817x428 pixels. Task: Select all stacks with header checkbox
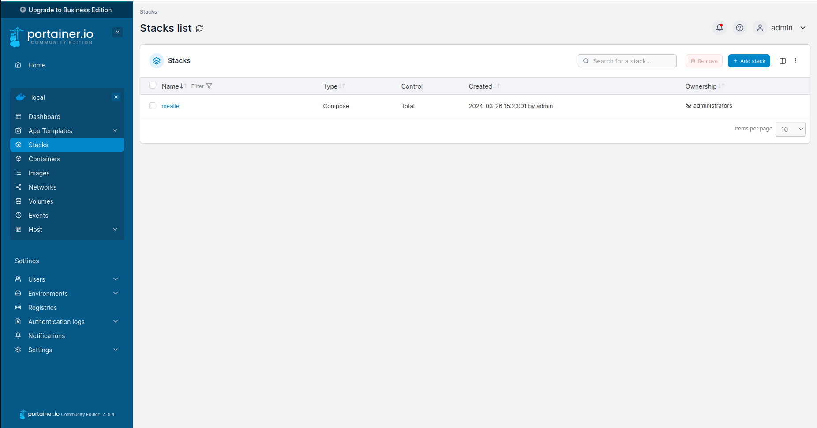point(153,85)
